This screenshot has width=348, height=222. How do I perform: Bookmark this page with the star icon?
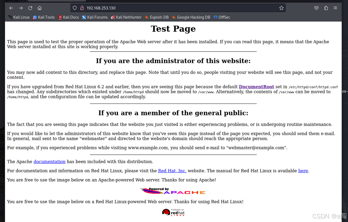coord(281,8)
